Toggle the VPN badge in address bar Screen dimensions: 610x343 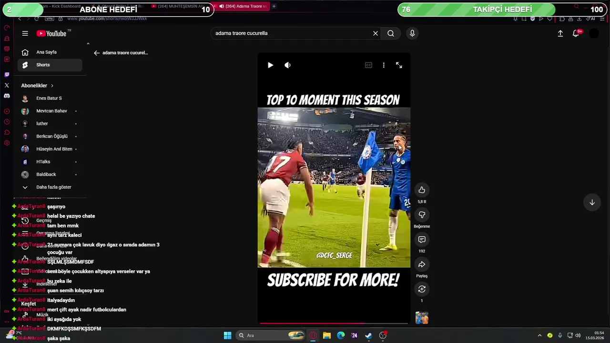(x=50, y=19)
